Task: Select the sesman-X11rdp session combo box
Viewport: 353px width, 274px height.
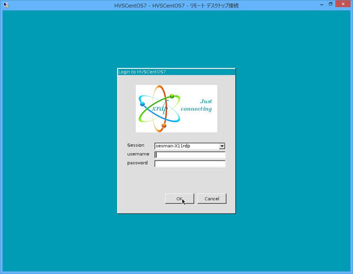Action: click(190, 146)
